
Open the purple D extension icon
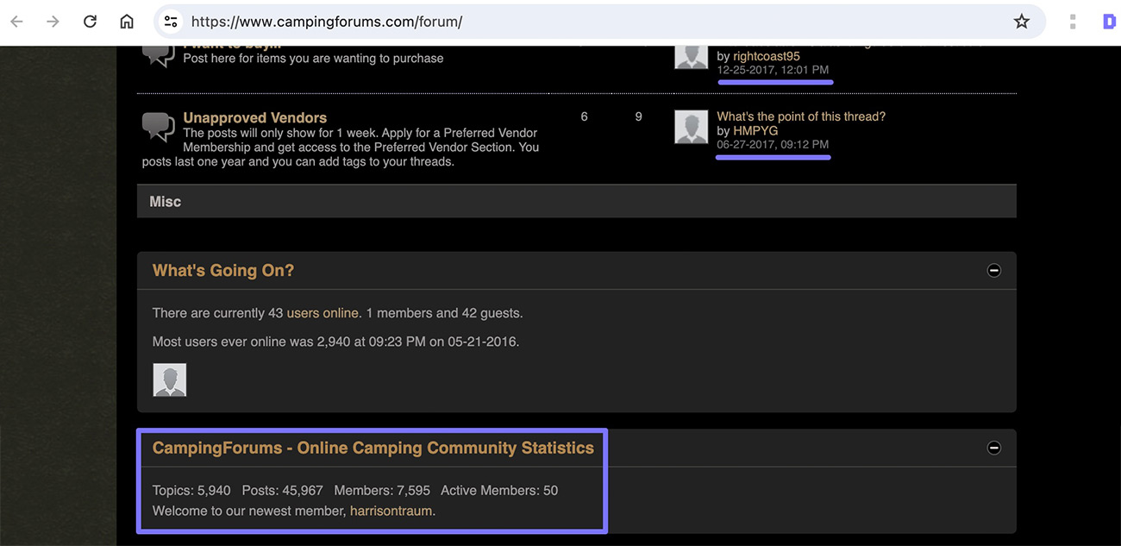pos(1109,22)
